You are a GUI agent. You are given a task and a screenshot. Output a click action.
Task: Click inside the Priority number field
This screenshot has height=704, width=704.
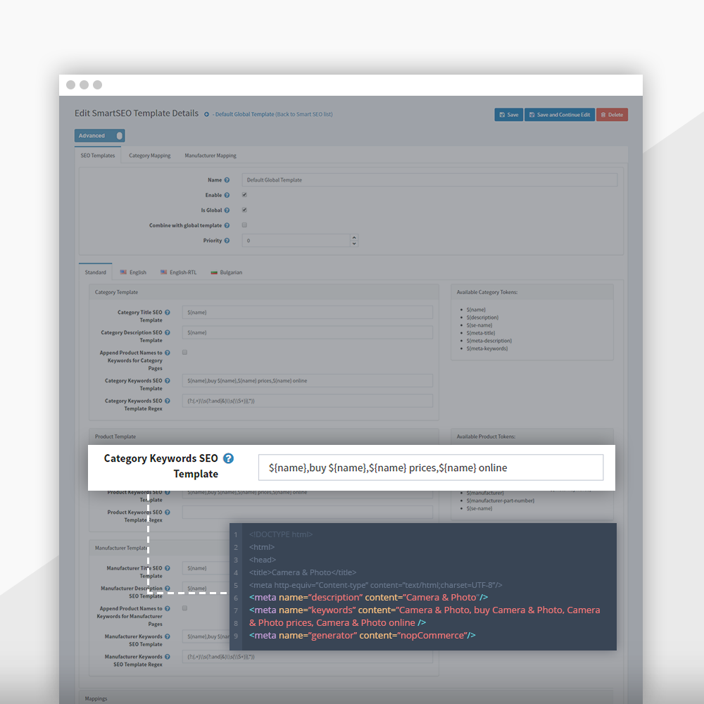click(x=296, y=241)
